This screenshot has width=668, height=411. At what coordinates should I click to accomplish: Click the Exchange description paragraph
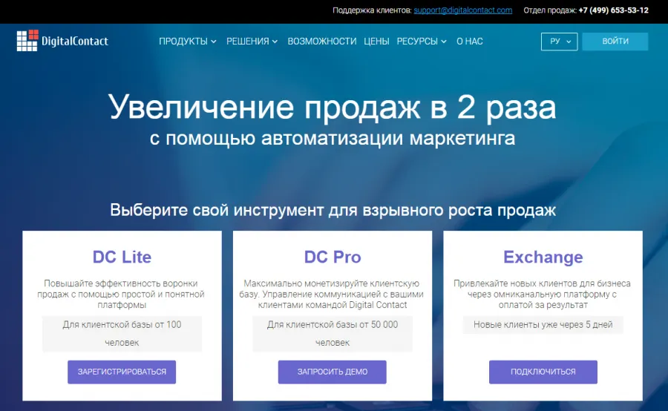(543, 294)
